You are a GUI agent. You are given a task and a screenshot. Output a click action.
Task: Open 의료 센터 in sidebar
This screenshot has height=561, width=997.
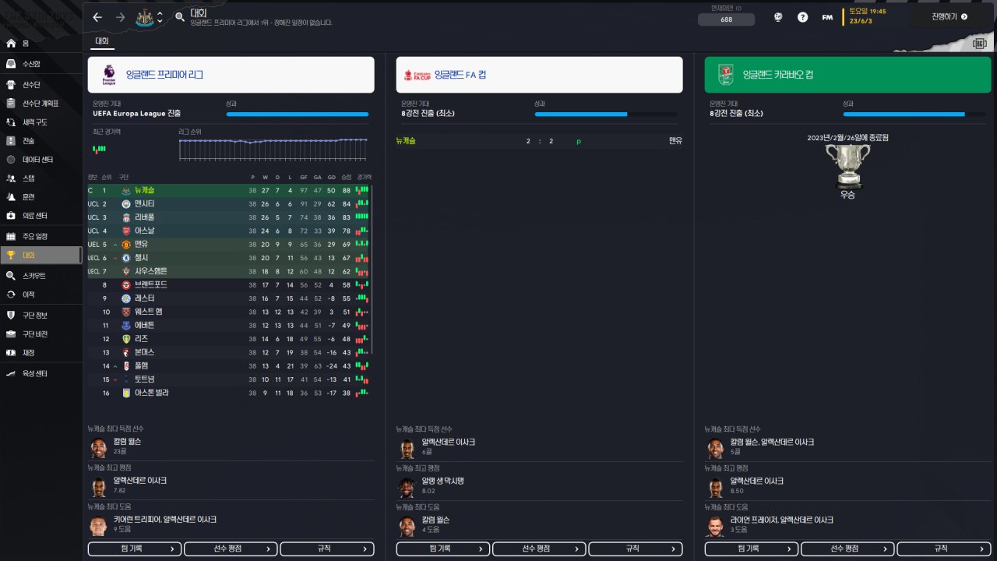41,216
